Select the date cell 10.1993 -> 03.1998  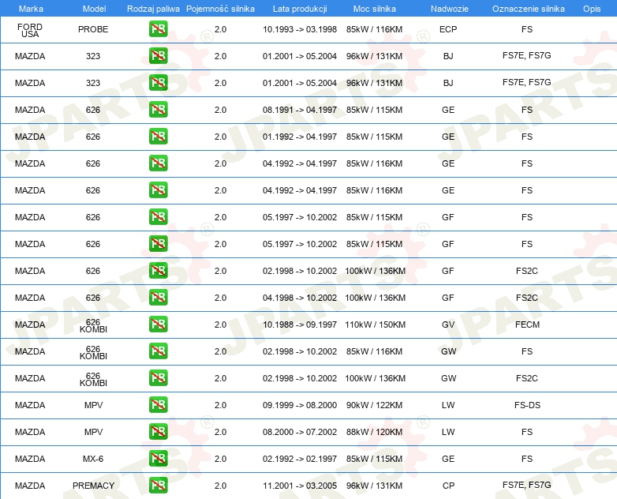300,29
